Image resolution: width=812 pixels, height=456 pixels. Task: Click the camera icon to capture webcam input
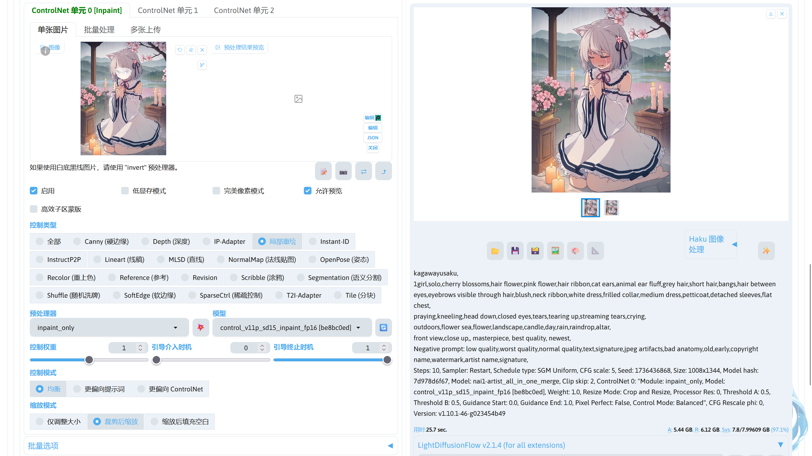point(343,171)
